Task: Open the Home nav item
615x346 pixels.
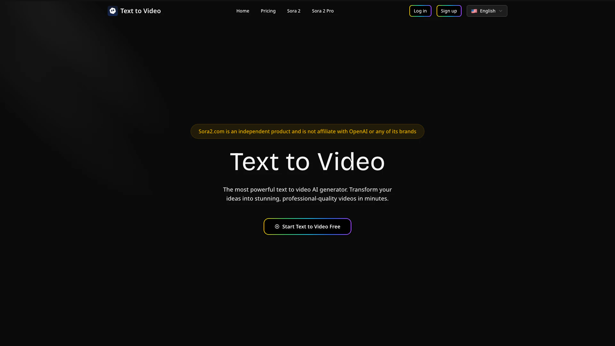Action: point(242,11)
